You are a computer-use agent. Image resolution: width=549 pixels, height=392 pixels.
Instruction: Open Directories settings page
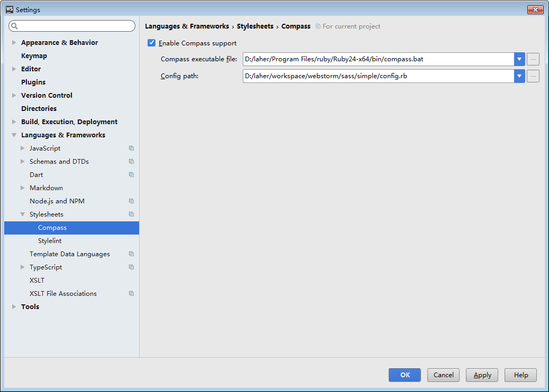coord(39,109)
